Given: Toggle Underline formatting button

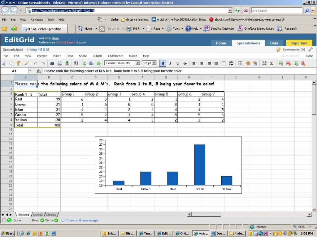Looking at the screenshot, I should click(x=178, y=63).
